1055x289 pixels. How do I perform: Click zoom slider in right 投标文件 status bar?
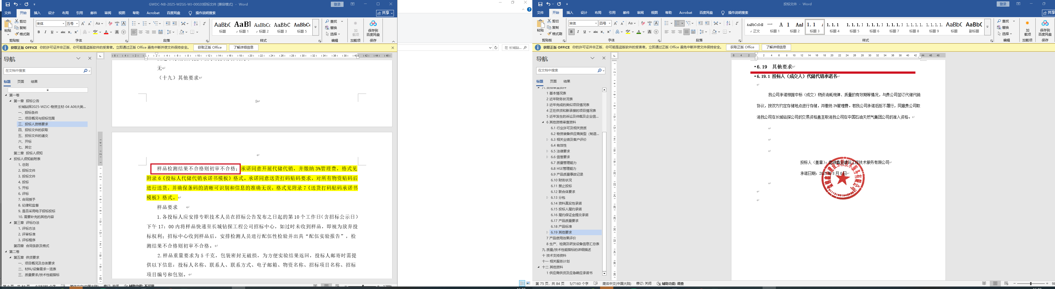(1031, 284)
